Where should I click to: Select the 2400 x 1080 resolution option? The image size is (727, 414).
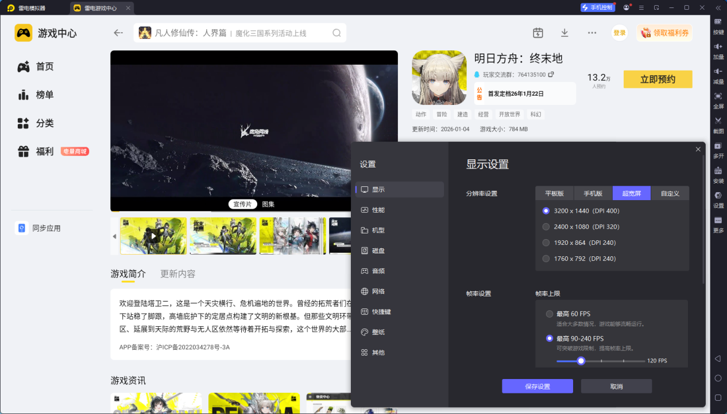click(x=546, y=226)
